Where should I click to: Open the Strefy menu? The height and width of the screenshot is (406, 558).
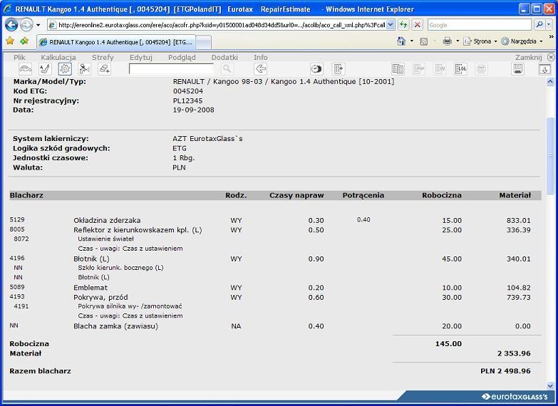[x=103, y=57]
